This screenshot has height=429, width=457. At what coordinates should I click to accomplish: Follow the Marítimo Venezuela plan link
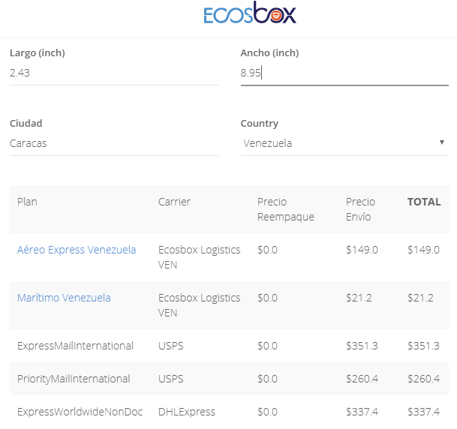point(64,298)
